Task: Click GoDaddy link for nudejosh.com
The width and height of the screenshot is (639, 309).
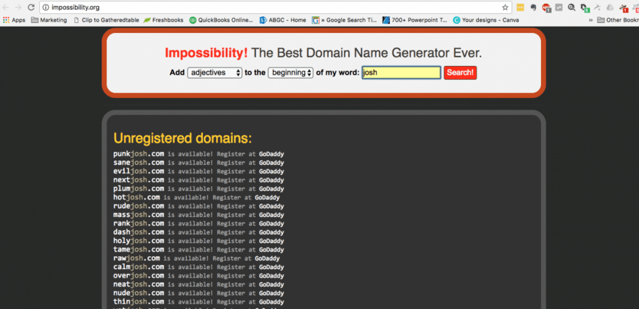Action: [271, 293]
